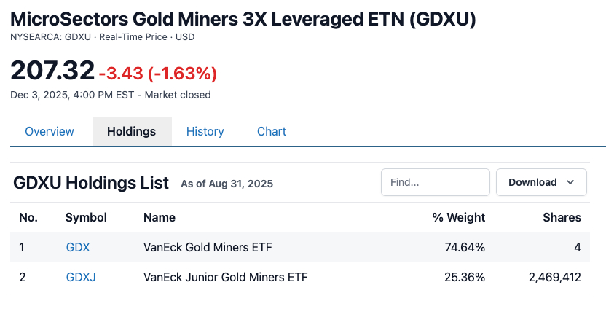Go to the Chart tab
This screenshot has height=309, width=606.
272,132
